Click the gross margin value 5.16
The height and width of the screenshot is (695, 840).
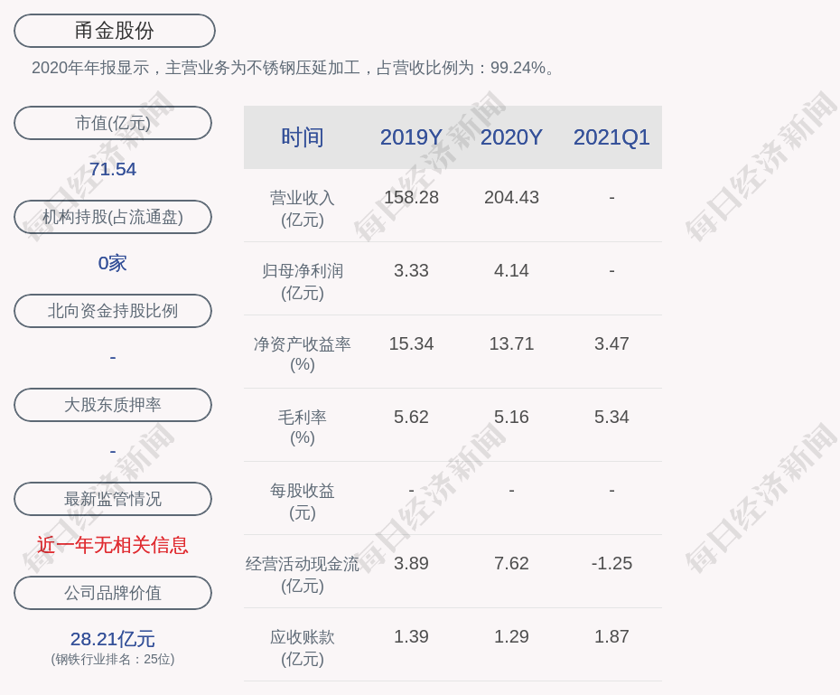[x=511, y=417]
